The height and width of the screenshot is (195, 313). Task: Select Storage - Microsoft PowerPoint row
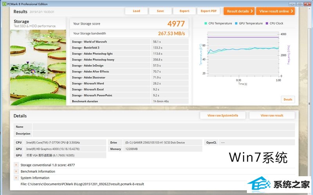pos(129,95)
